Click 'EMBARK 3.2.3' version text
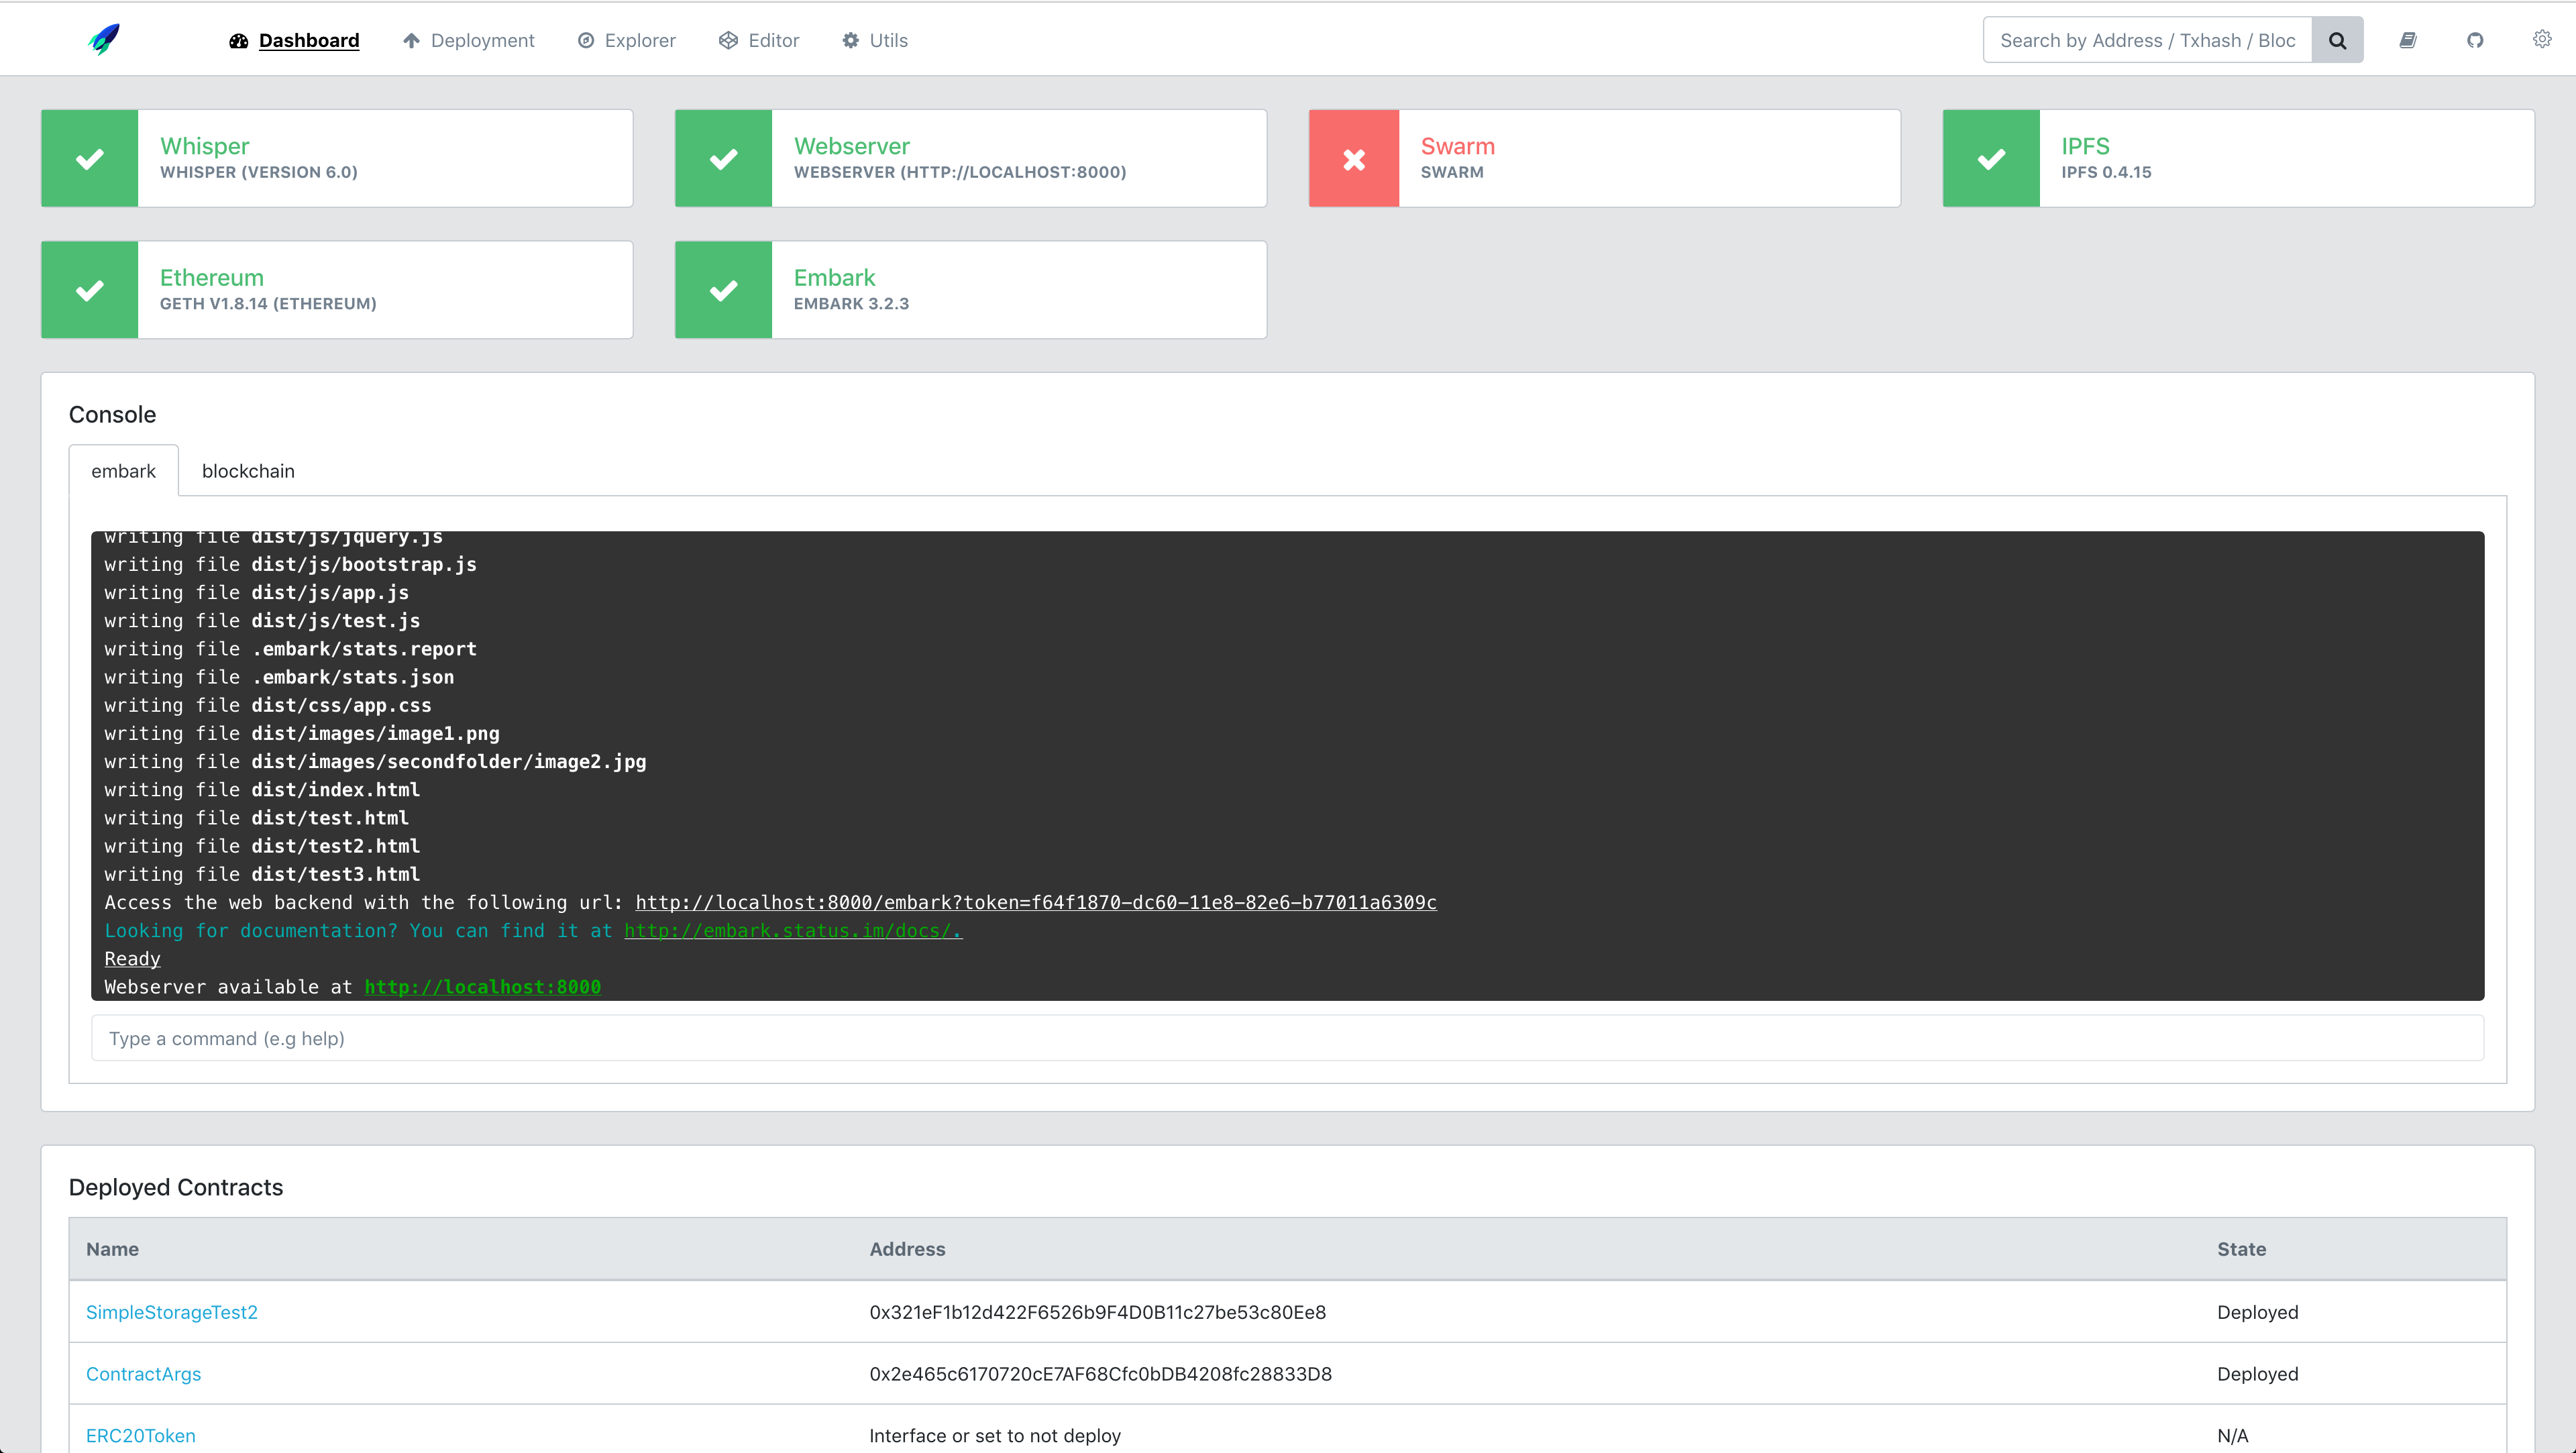The image size is (2576, 1453). [x=852, y=304]
